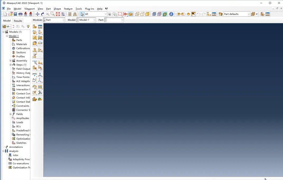Open the Shape menu

point(57,9)
